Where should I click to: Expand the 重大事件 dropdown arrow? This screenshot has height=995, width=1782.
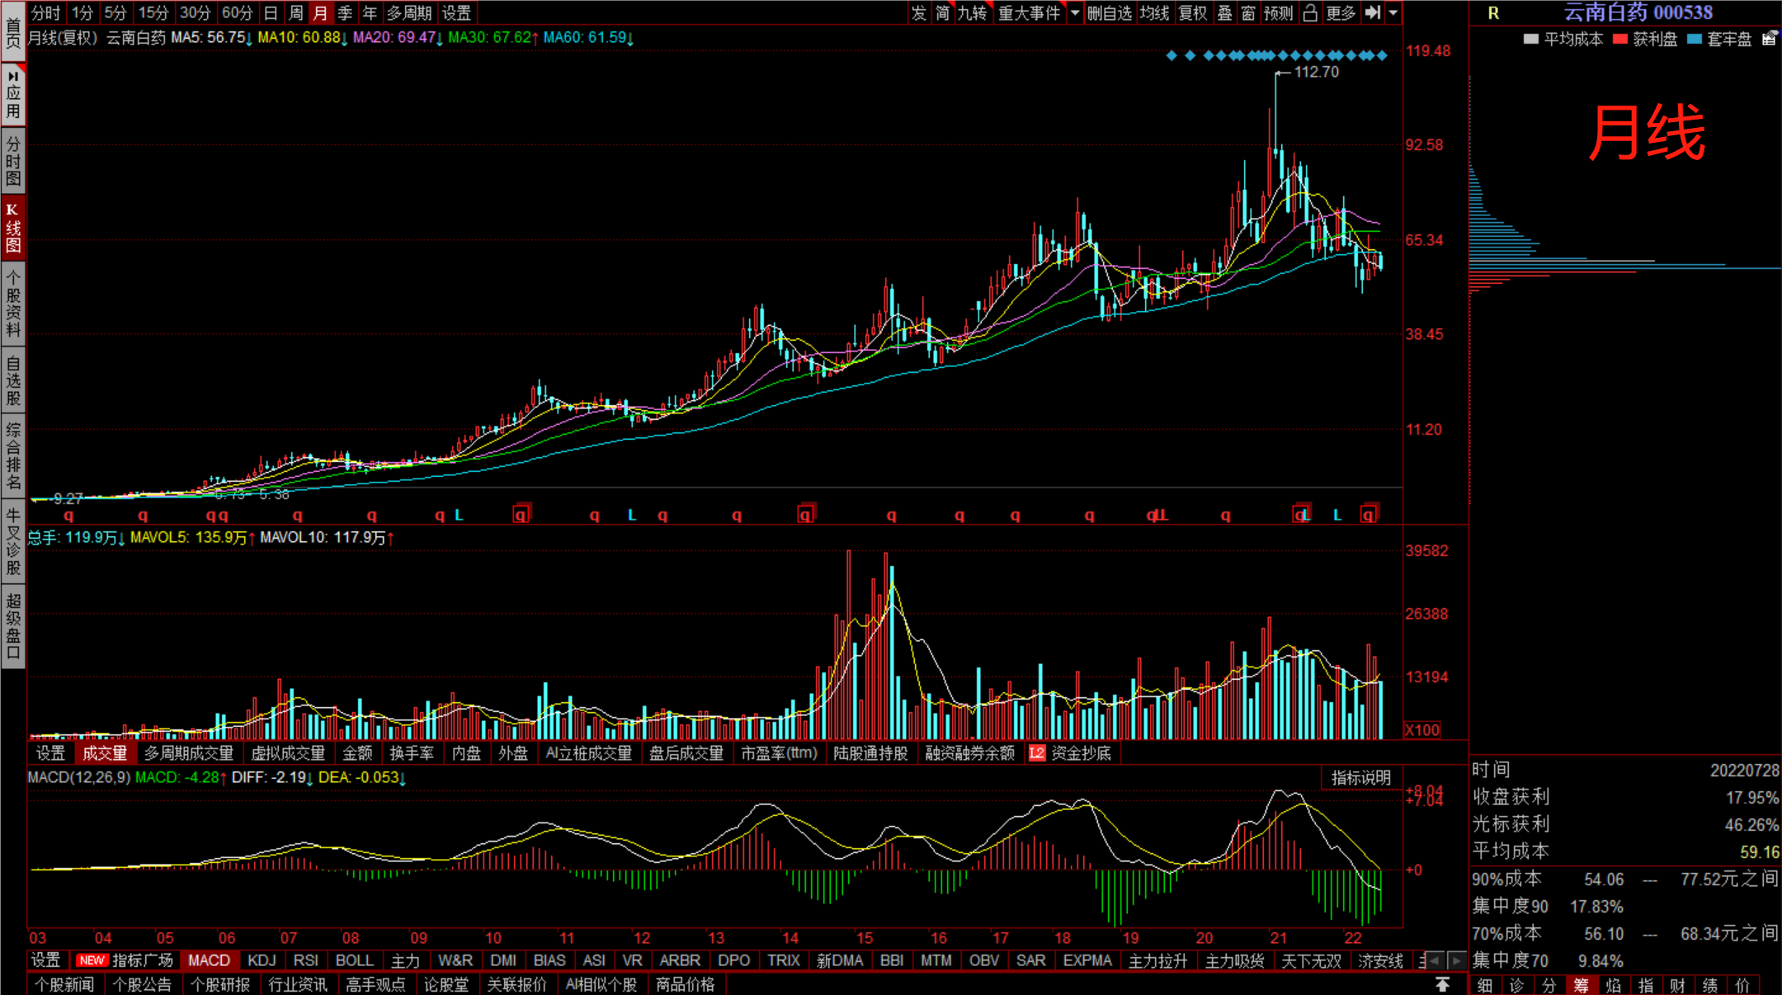pyautogui.click(x=1075, y=12)
